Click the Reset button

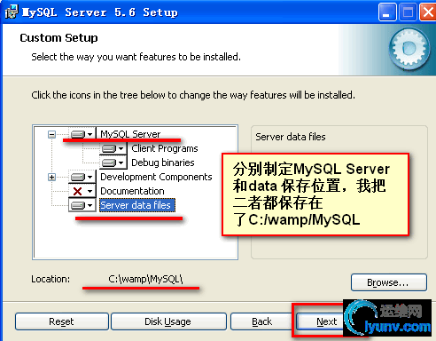pos(62,321)
